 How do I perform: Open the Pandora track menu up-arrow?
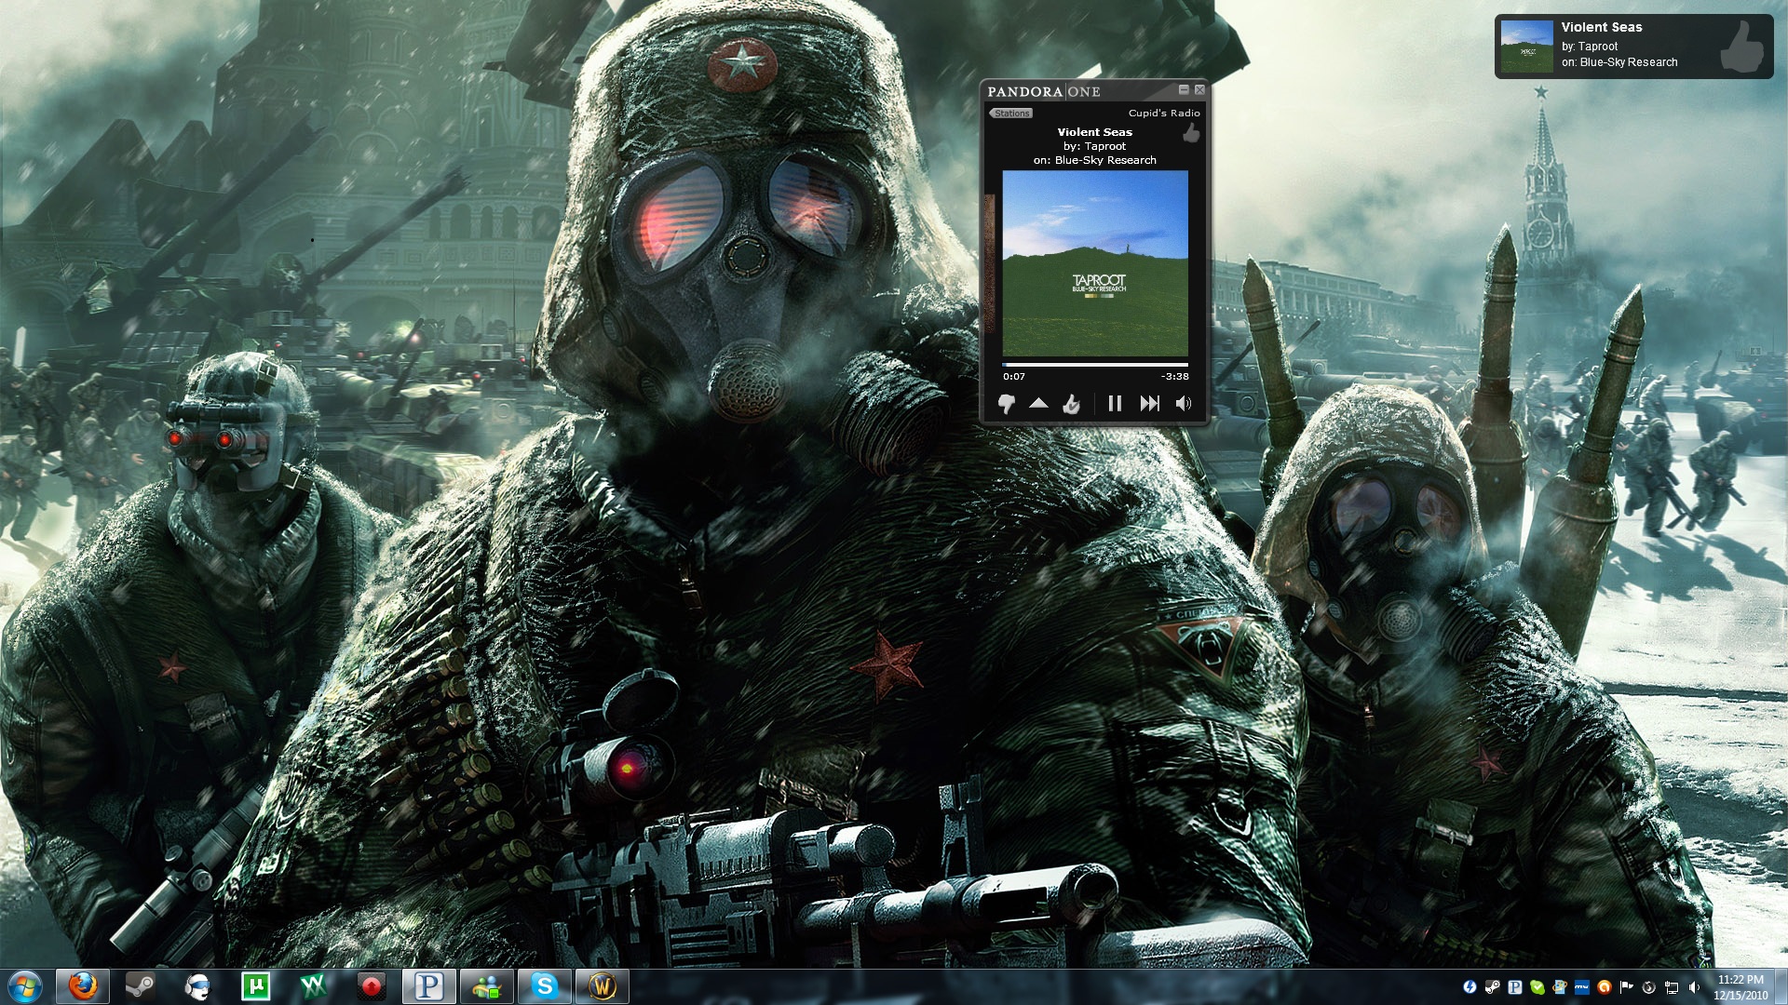point(1039,404)
